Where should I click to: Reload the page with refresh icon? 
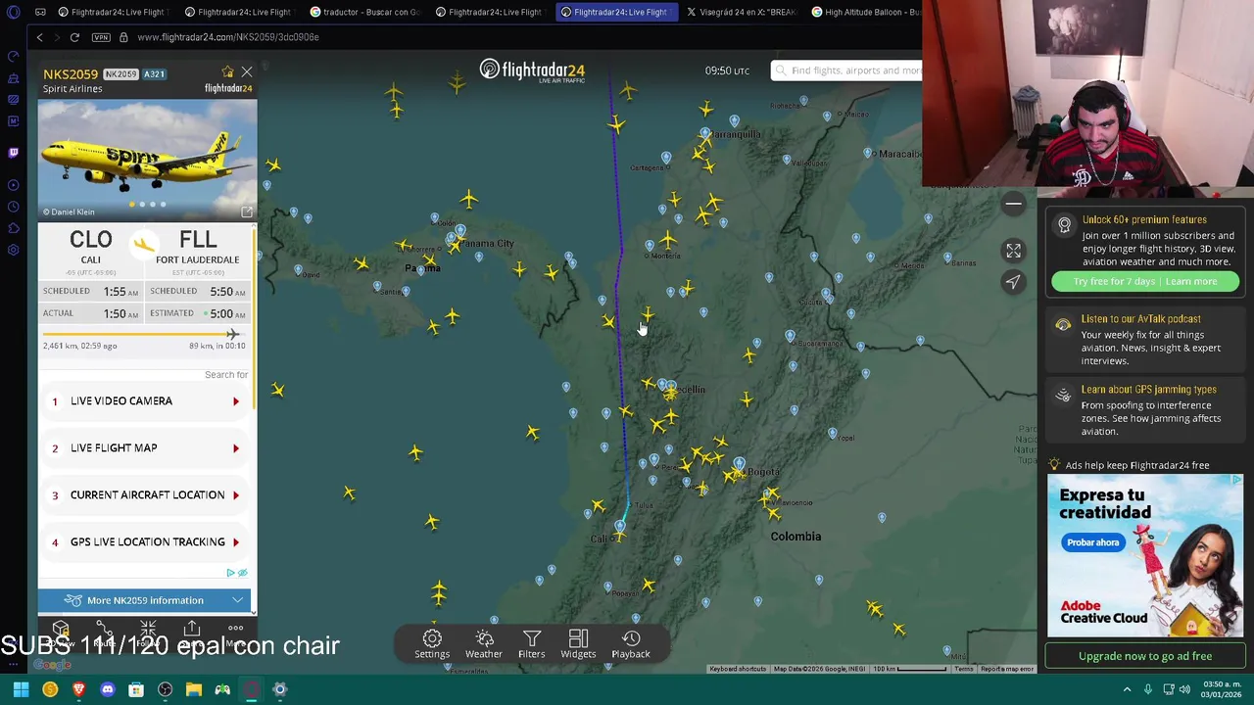coord(74,37)
